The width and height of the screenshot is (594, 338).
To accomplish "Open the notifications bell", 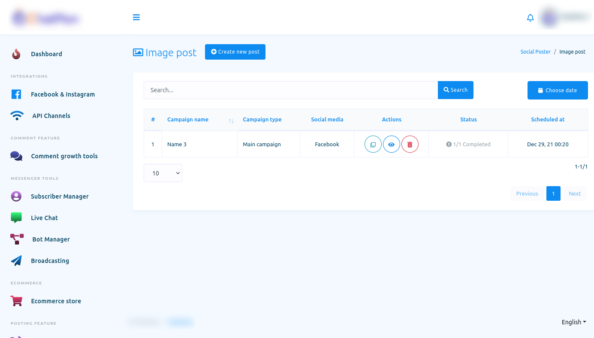I will 530,18.
